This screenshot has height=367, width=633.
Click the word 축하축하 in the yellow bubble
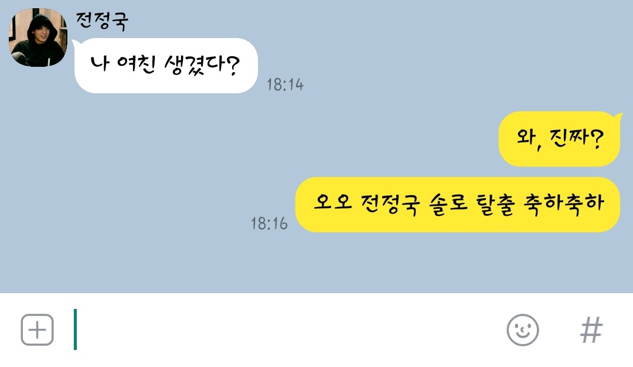(x=564, y=203)
